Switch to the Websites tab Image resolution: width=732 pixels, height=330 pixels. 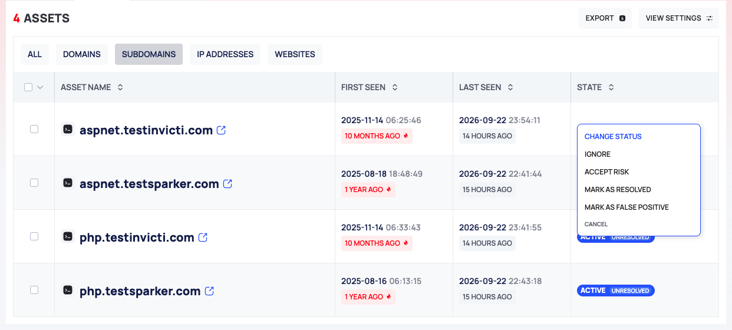[x=295, y=54]
